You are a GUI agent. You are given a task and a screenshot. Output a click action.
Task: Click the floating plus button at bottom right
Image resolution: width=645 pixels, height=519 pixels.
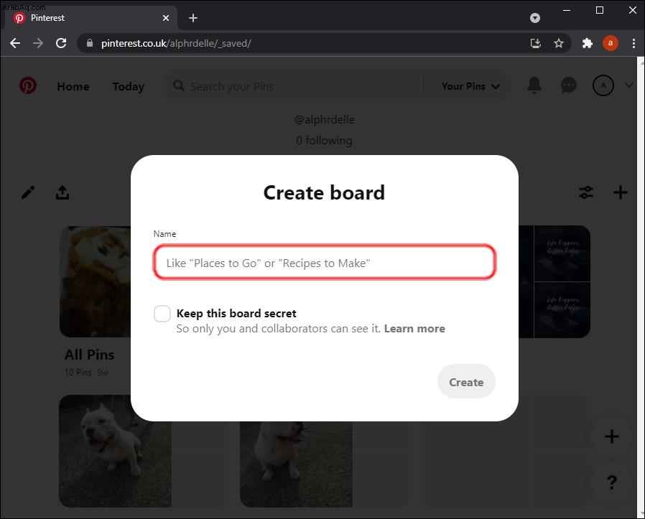(x=612, y=436)
